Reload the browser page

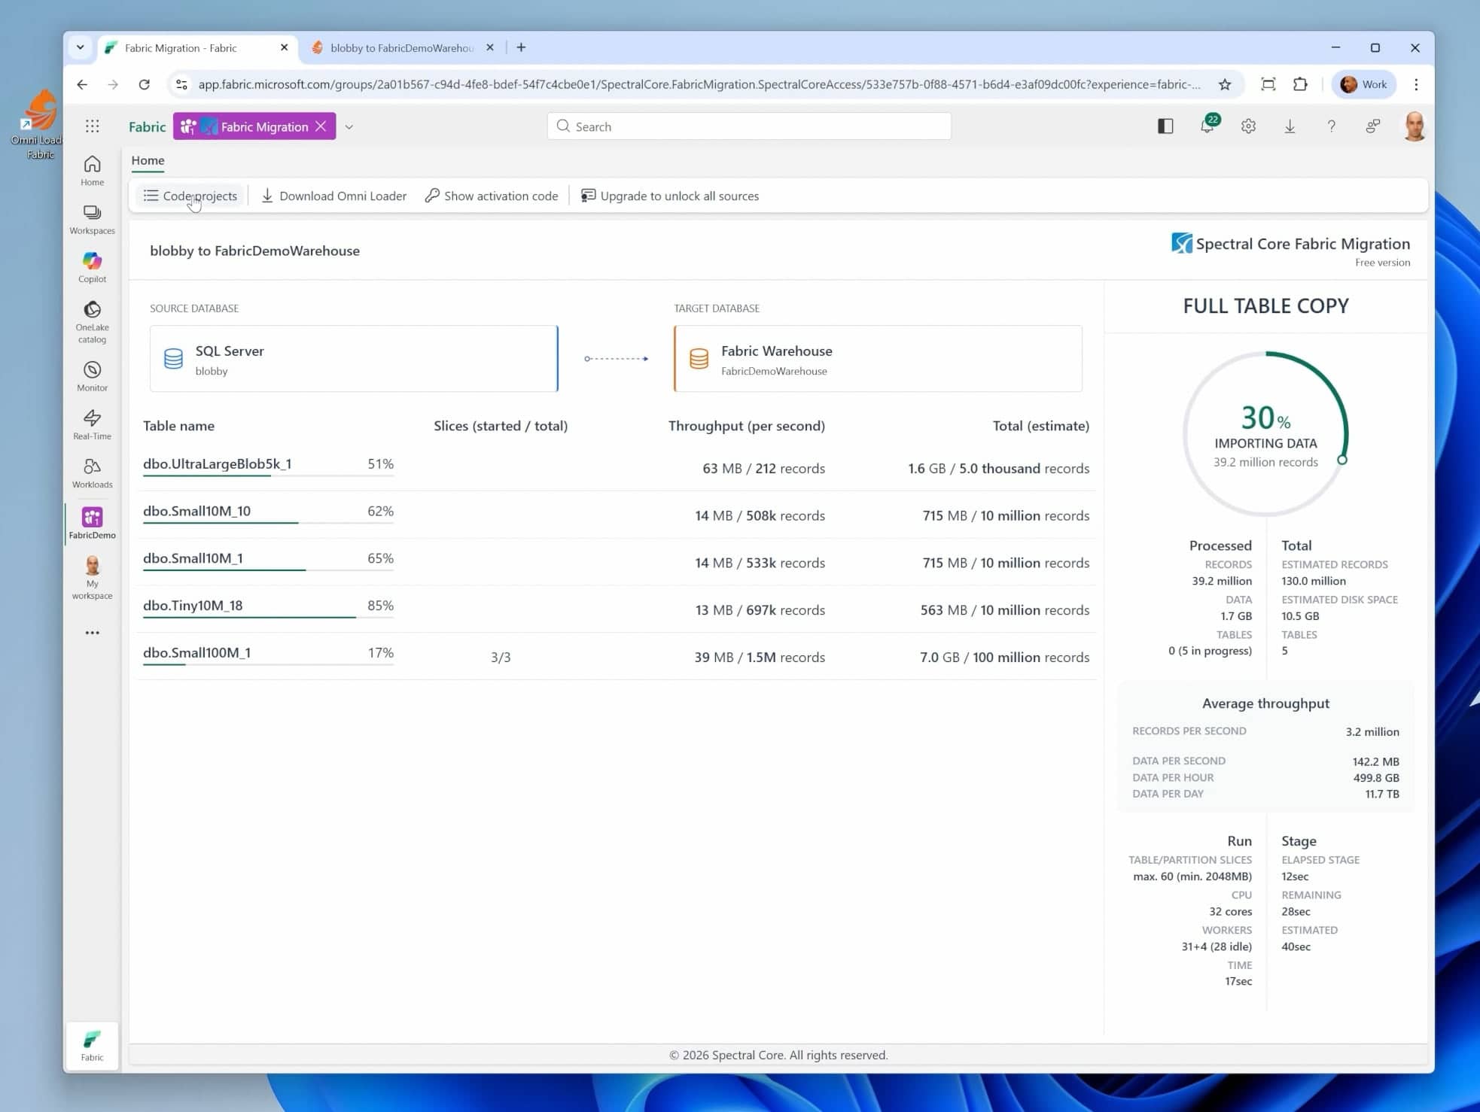(x=144, y=84)
